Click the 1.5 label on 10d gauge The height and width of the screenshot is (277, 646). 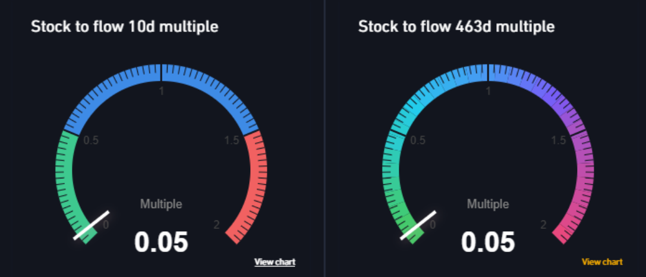point(232,140)
